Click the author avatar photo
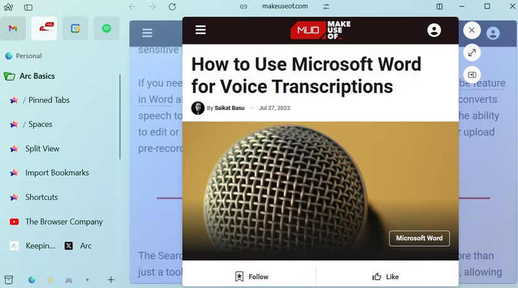 [198, 108]
